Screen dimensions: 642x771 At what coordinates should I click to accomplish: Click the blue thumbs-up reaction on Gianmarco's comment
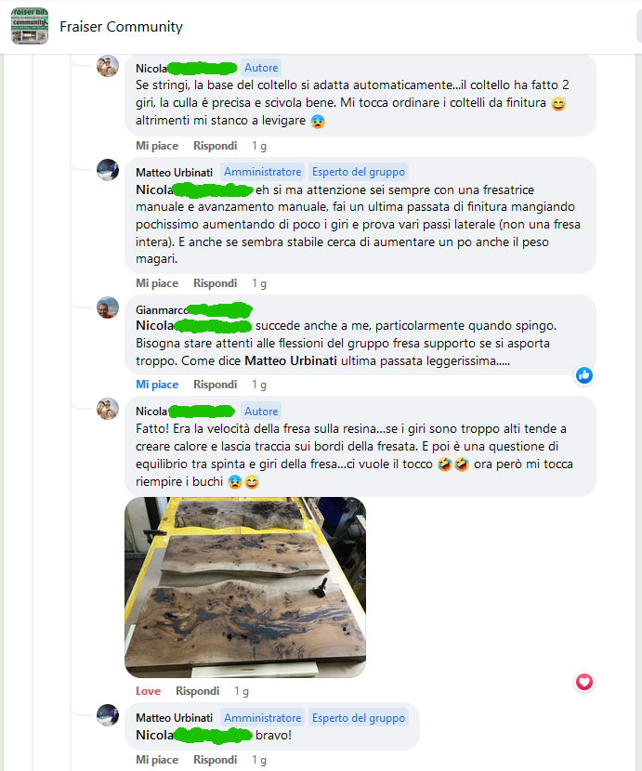coord(584,375)
